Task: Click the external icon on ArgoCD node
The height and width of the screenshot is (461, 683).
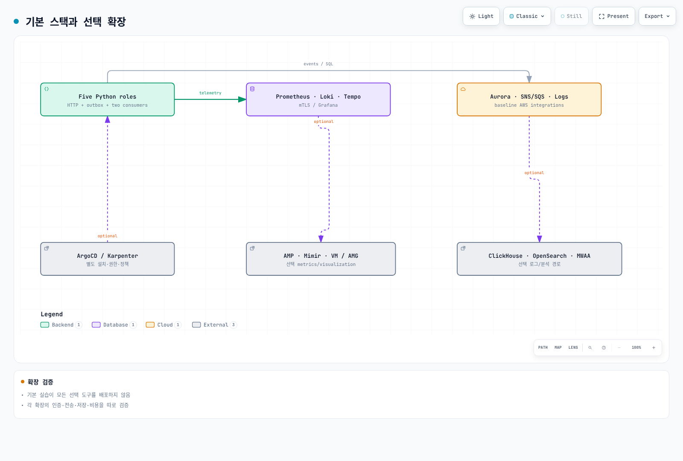Action: [x=47, y=248]
